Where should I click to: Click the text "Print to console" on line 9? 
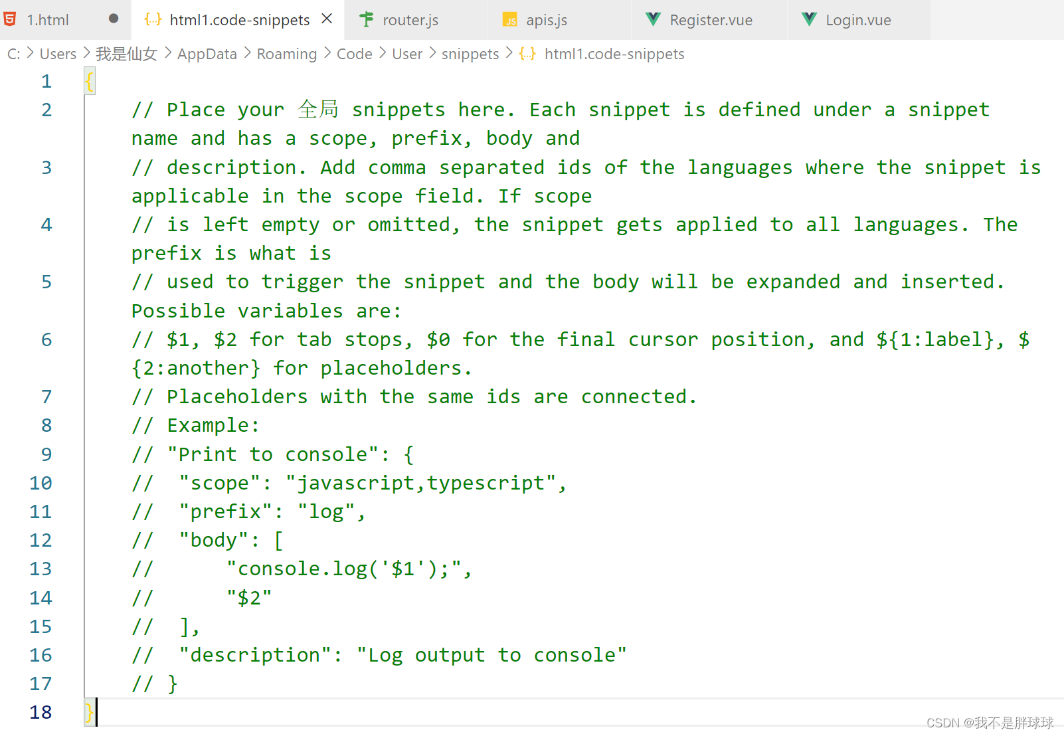[273, 454]
